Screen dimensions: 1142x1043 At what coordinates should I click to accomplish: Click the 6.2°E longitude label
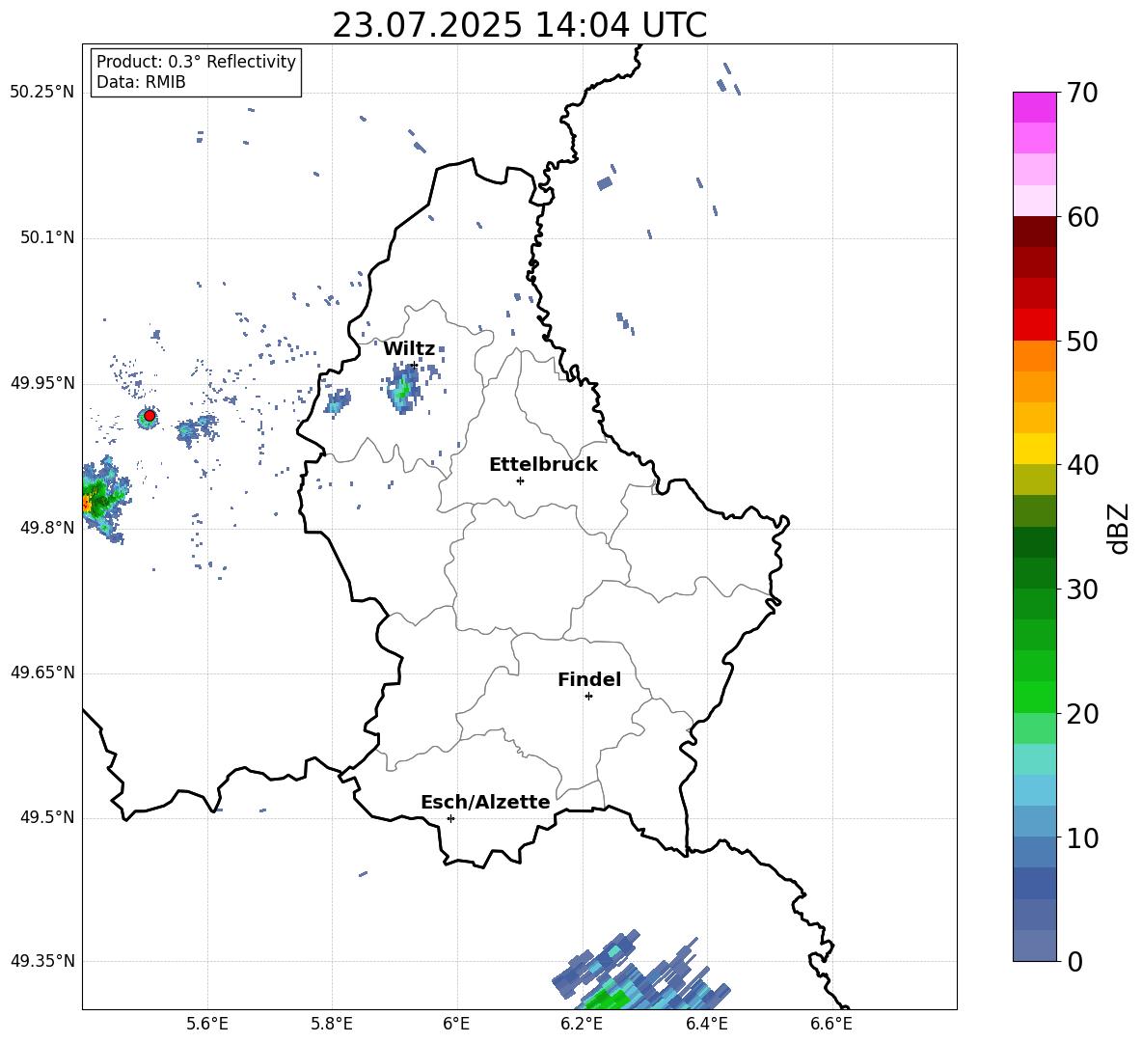pos(582,1024)
